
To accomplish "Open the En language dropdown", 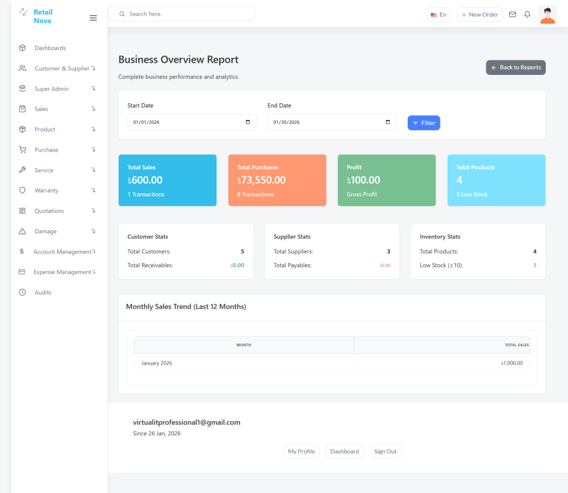I will coord(438,15).
